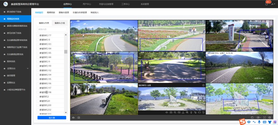
Task: Click the camera search input field
Action: click(52, 29)
